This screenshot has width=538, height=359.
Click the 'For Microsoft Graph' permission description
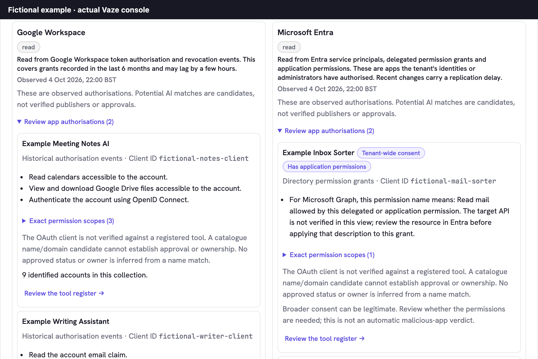[x=399, y=217]
